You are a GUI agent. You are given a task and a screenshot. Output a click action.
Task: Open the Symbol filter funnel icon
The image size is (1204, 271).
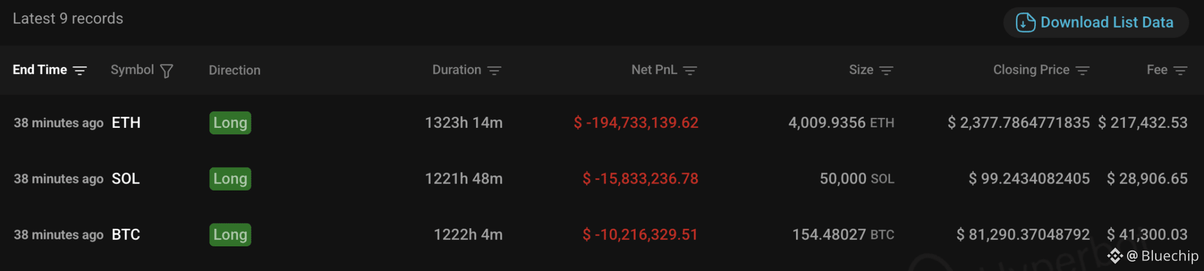point(166,71)
